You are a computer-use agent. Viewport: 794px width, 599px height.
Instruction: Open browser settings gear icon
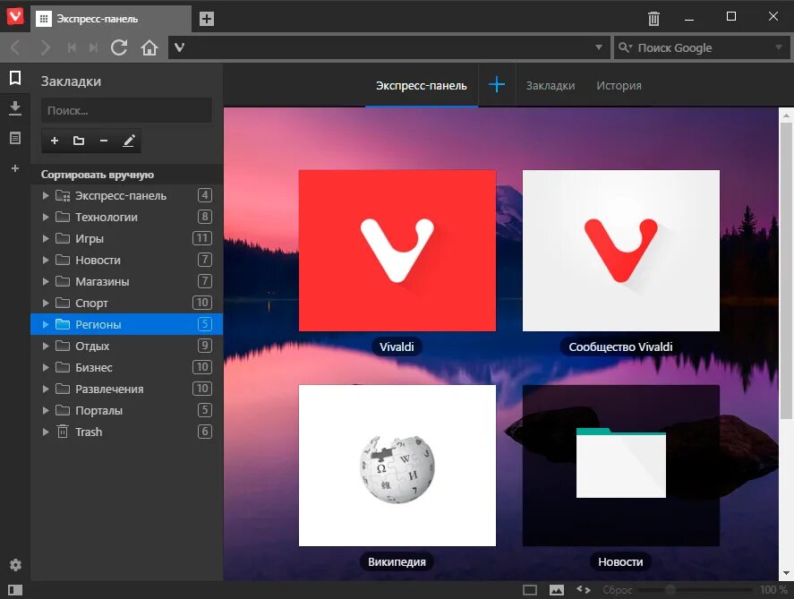(15, 565)
